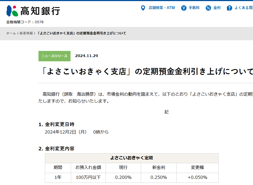Click the 変更幅 column header
The height and width of the screenshot is (185, 253).
197,168
